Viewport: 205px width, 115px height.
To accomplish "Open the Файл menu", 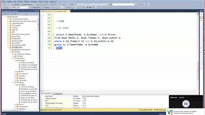I will click(4, 2).
